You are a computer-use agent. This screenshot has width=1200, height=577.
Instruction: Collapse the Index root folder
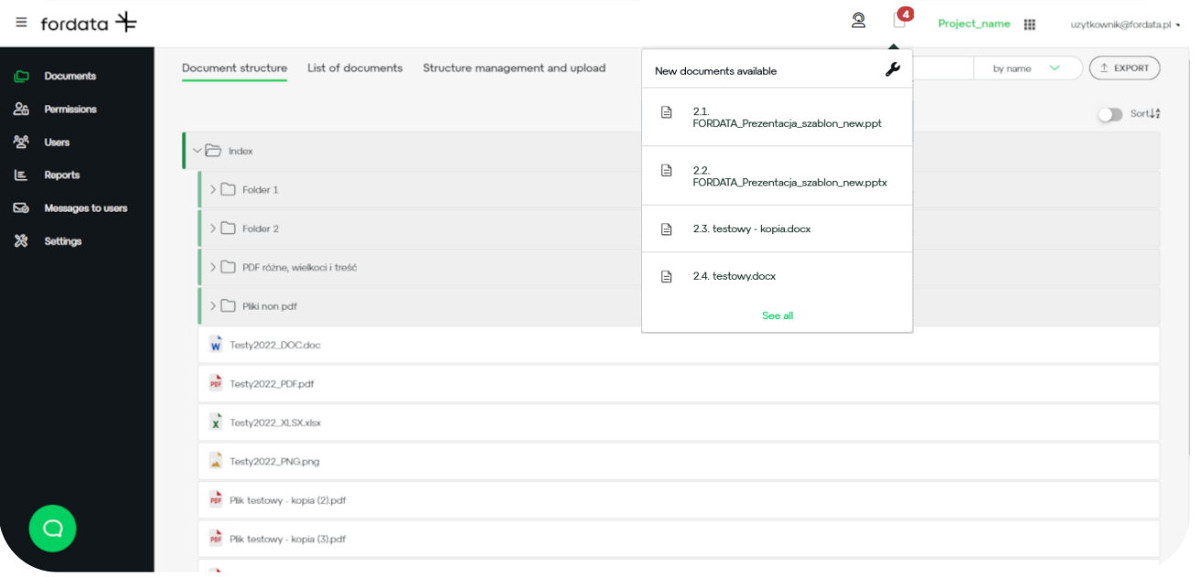198,151
